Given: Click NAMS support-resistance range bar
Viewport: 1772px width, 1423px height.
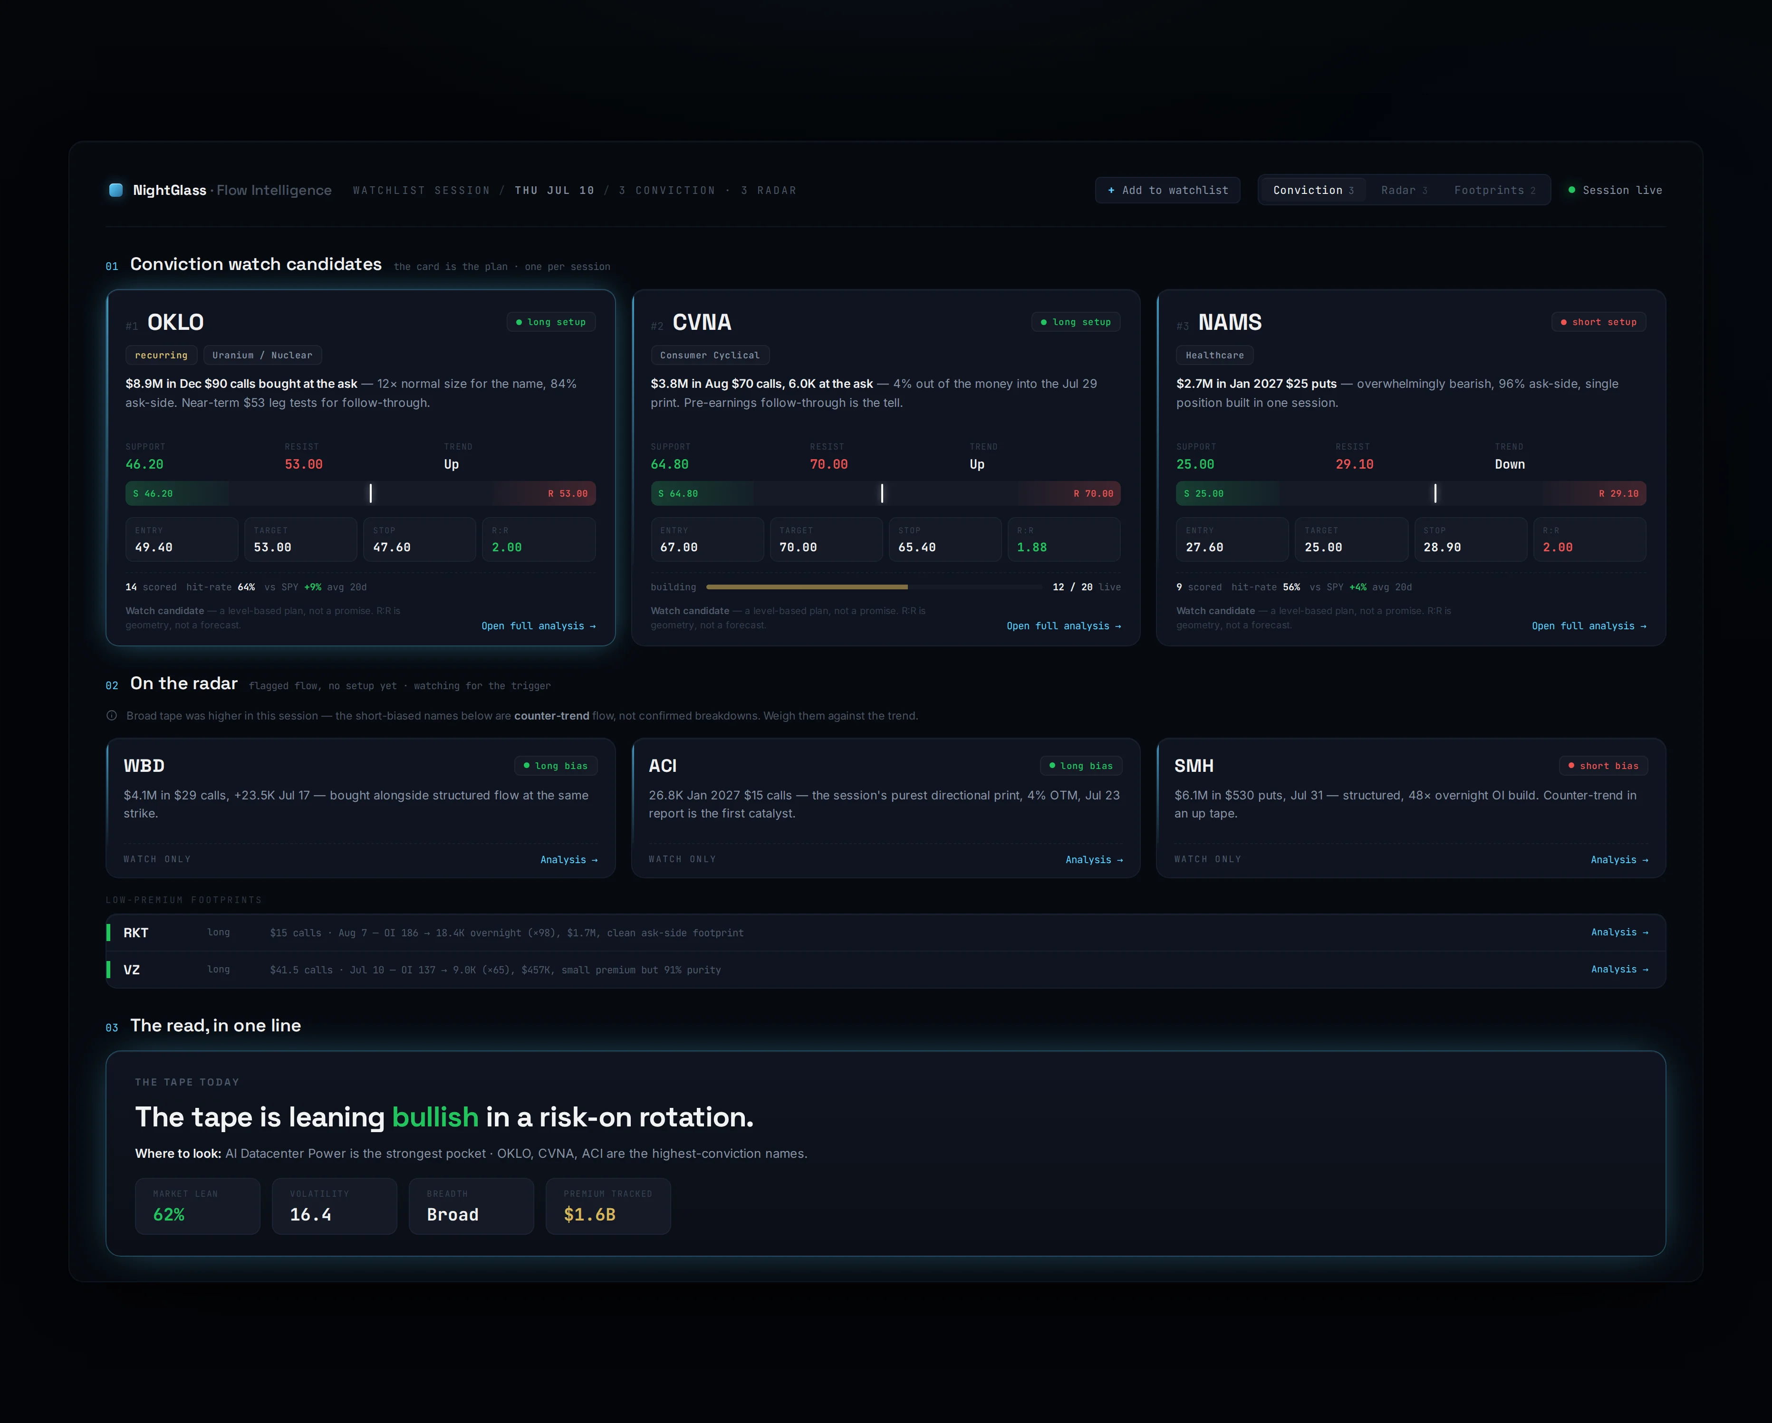Looking at the screenshot, I should (x=1410, y=493).
